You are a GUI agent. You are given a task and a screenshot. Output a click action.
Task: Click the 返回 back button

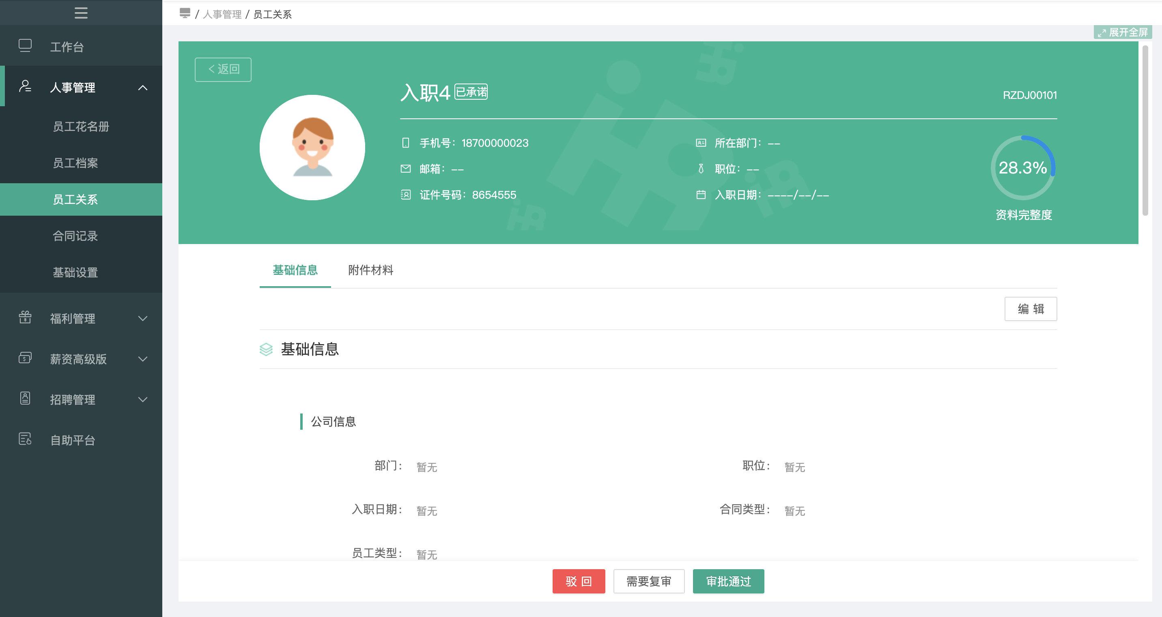click(x=223, y=69)
